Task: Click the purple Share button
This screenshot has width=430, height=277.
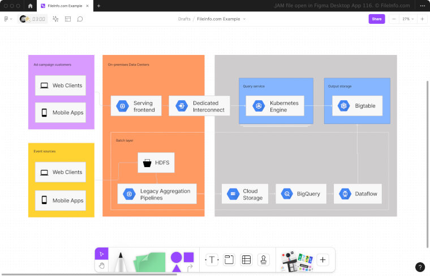Action: pos(376,19)
